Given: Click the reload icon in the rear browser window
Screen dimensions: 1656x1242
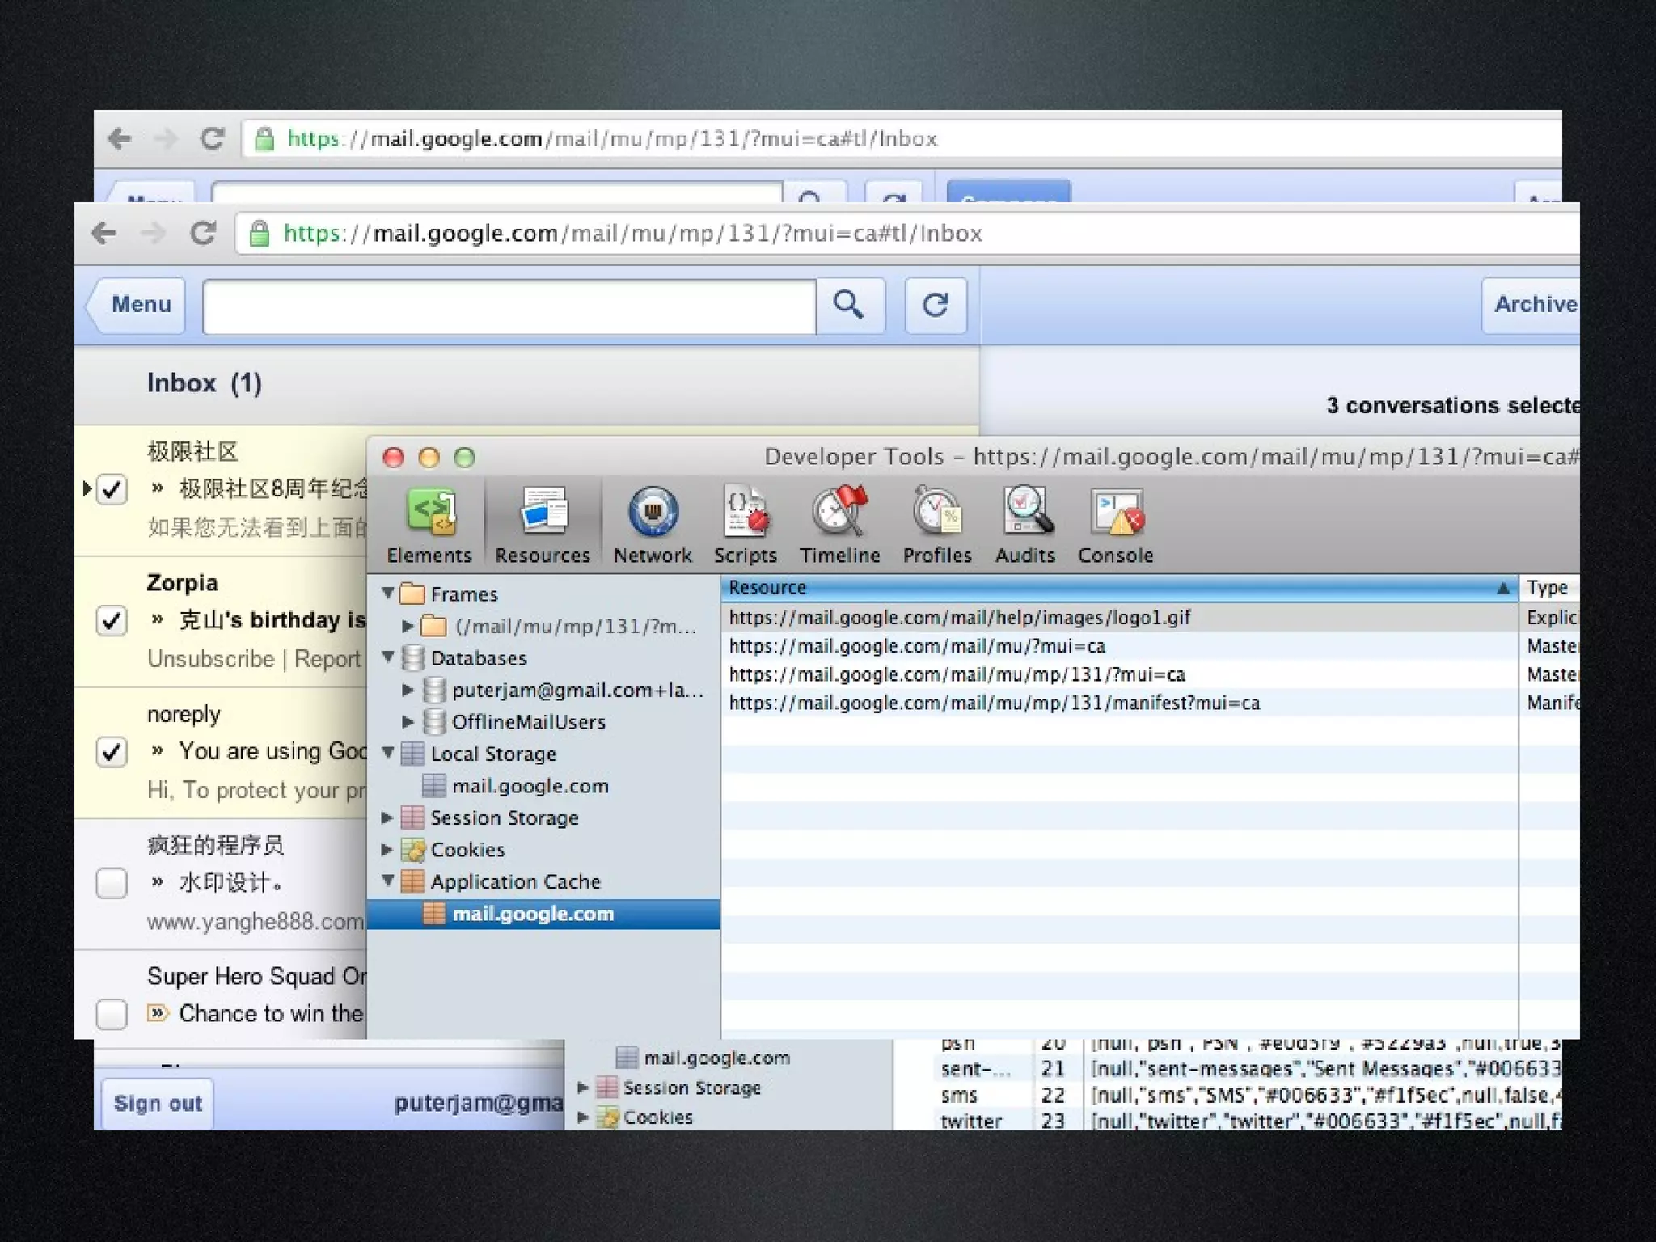Looking at the screenshot, I should [212, 139].
